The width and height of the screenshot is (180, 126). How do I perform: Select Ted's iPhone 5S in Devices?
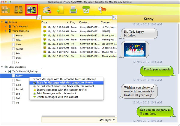click(20, 31)
